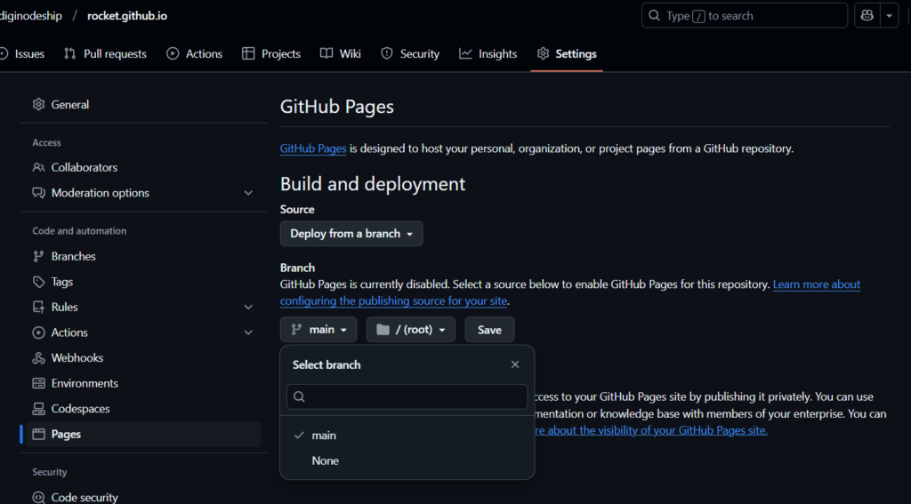Click the gear icon beside General

tap(38, 104)
